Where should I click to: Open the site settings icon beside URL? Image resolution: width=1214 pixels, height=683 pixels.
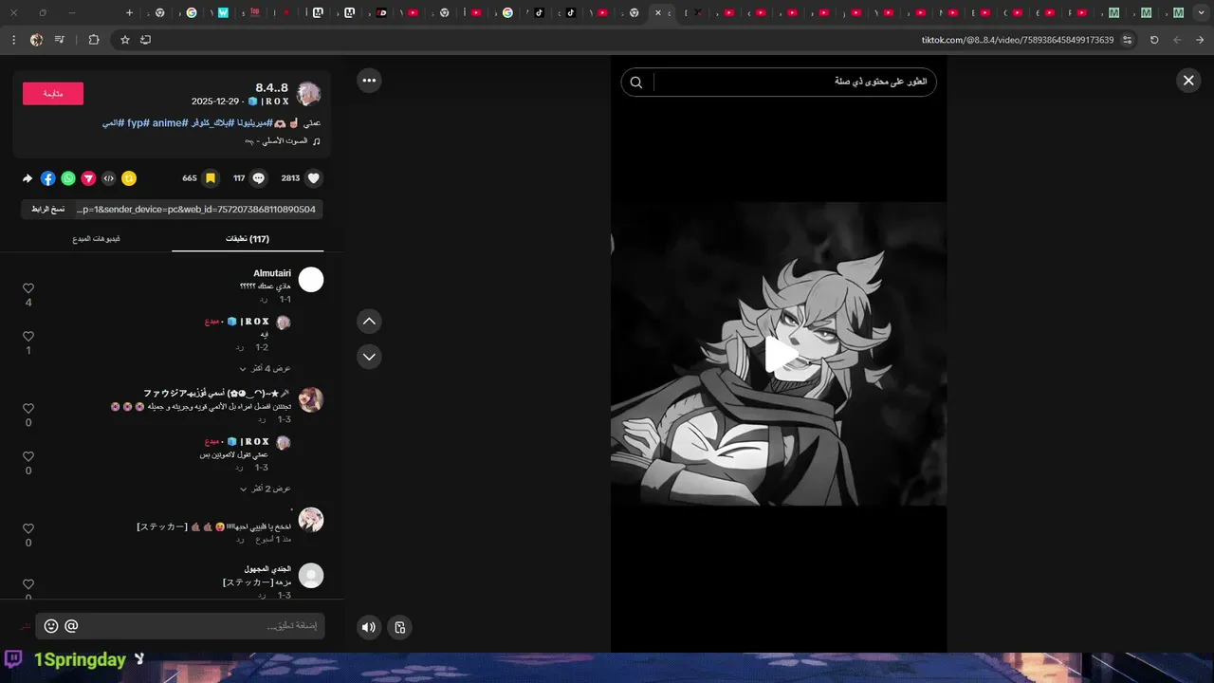1128,40
